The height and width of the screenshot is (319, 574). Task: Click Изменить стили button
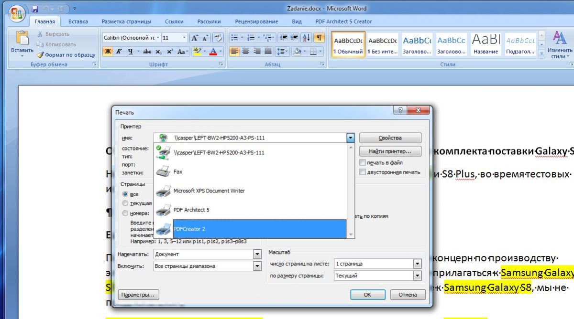560,45
